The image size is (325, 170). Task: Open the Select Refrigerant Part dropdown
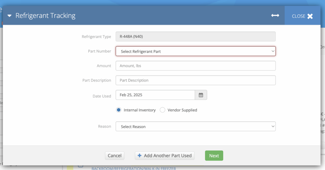pyautogui.click(x=196, y=51)
